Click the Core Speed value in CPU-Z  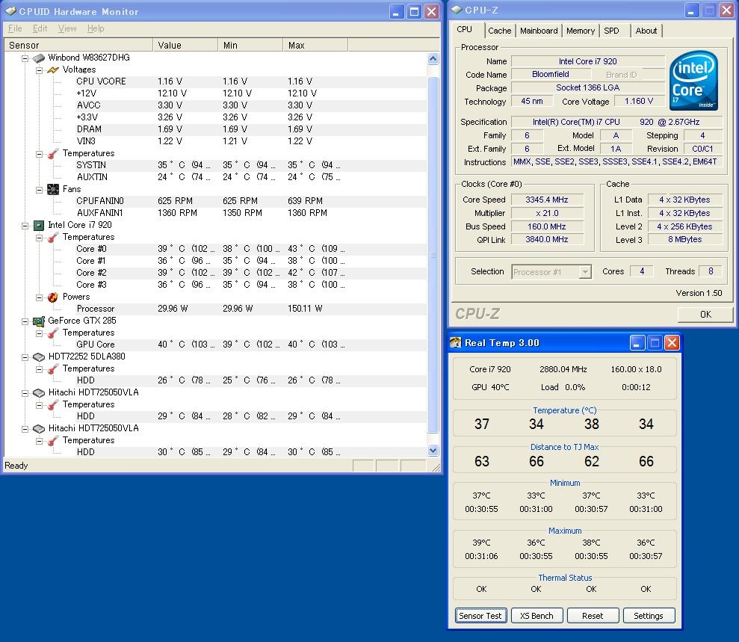point(547,200)
